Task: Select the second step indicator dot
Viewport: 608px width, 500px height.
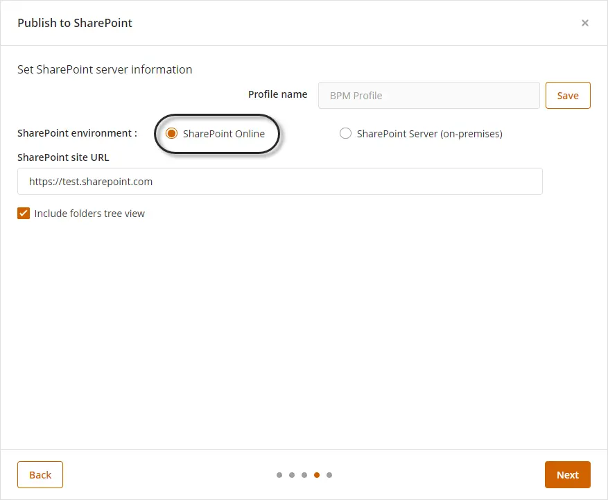Action: (292, 475)
